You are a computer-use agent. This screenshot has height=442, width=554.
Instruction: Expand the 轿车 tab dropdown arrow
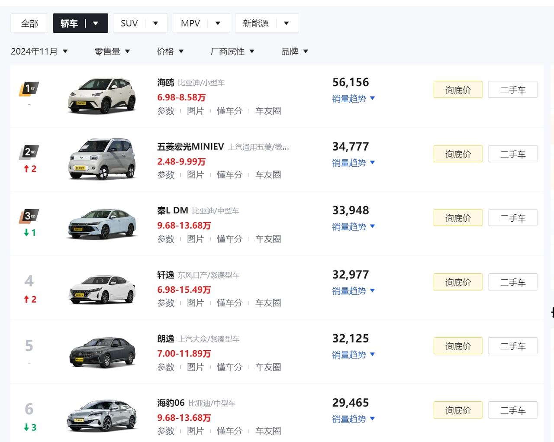[x=96, y=23]
